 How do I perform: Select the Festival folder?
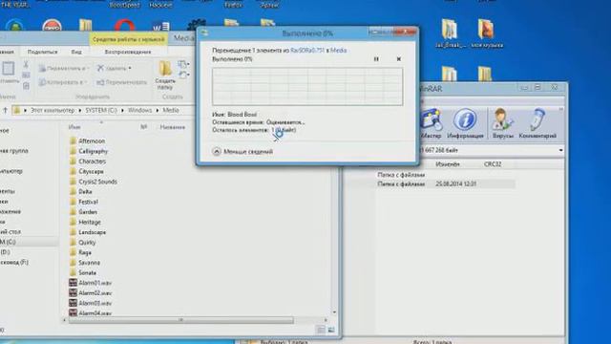tap(83, 202)
